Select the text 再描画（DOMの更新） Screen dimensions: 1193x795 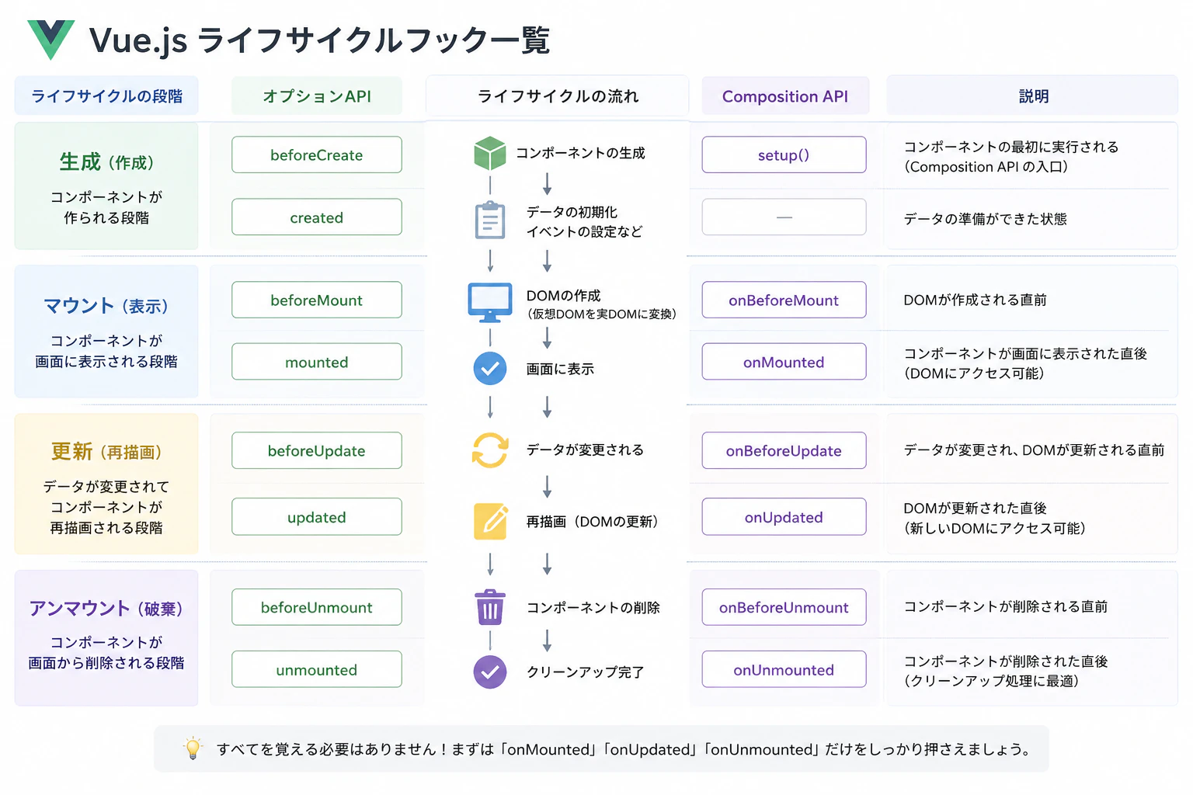[593, 522]
